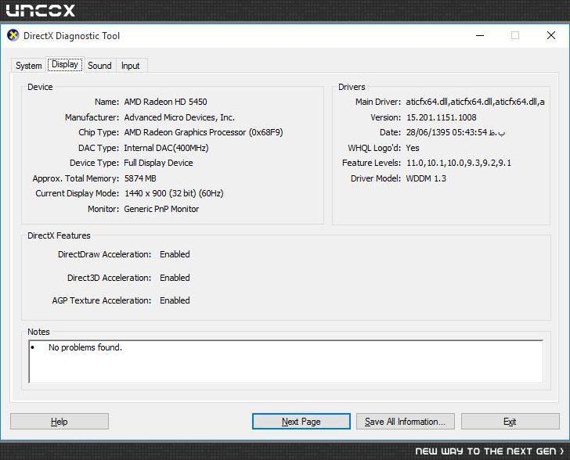The image size is (570, 460).
Task: Click the Exit button
Action: tap(510, 422)
